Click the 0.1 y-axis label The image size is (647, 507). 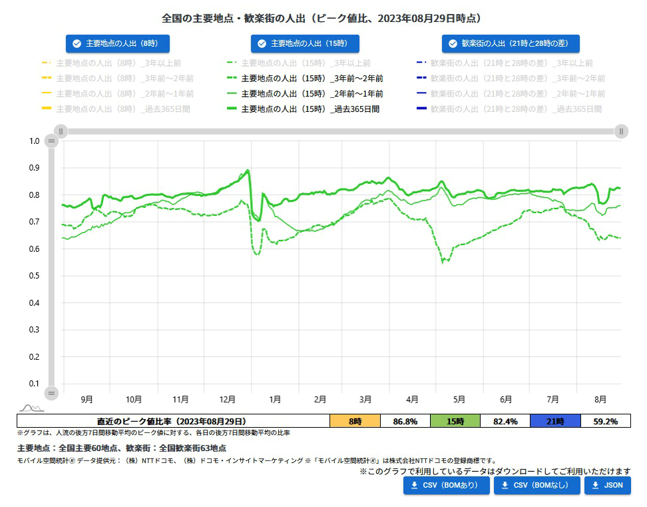(x=34, y=384)
